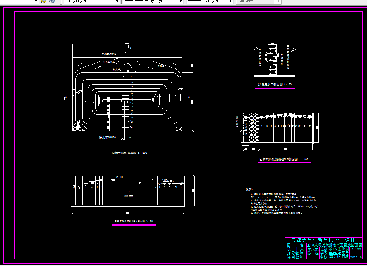
Task: Select the B-B剖面图 1:100 section title
Action: point(284,159)
